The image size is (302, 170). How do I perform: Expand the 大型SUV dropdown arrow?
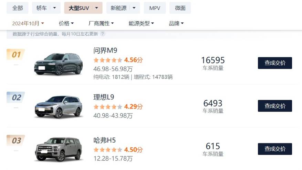[97, 8]
